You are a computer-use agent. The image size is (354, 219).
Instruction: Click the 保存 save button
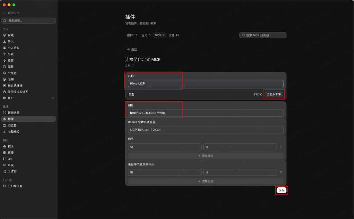pos(281,190)
